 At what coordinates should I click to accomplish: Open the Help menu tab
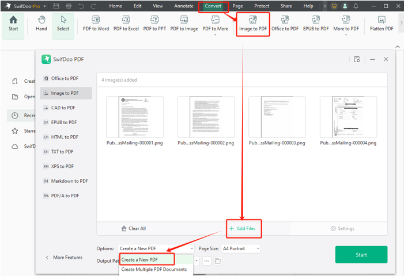click(308, 6)
